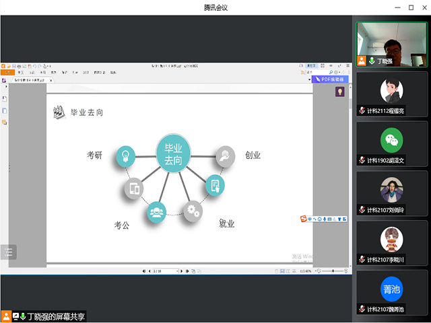Click the search field in PDF reader

[x=317, y=72]
